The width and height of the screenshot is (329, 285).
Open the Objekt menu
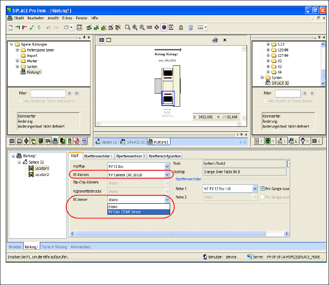pyautogui.click(x=19, y=18)
